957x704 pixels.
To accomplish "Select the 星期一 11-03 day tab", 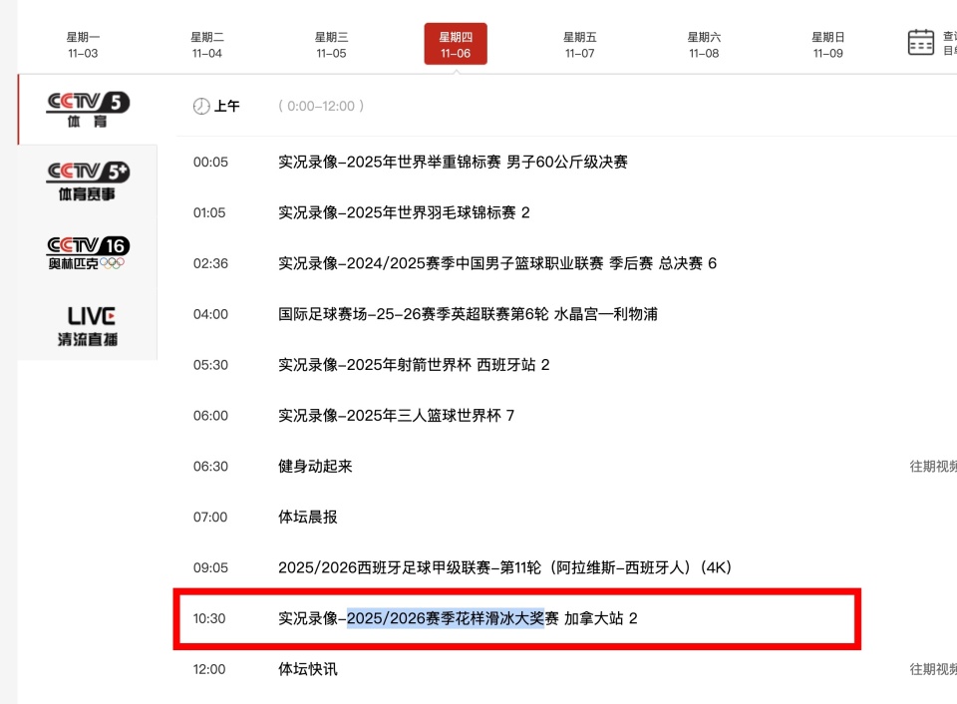I will tap(84, 45).
